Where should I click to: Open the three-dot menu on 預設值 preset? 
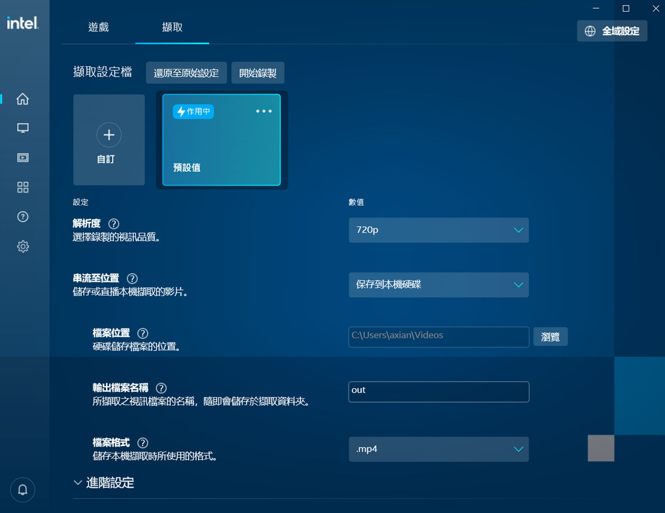click(x=263, y=111)
